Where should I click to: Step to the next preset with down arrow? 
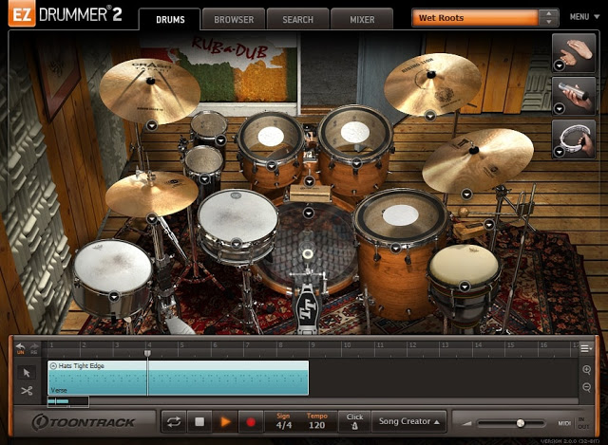pyautogui.click(x=549, y=22)
